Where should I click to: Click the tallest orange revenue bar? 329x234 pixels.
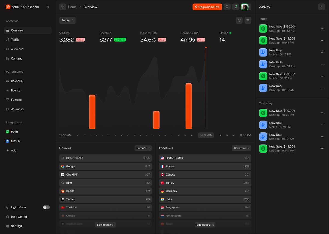click(189, 106)
